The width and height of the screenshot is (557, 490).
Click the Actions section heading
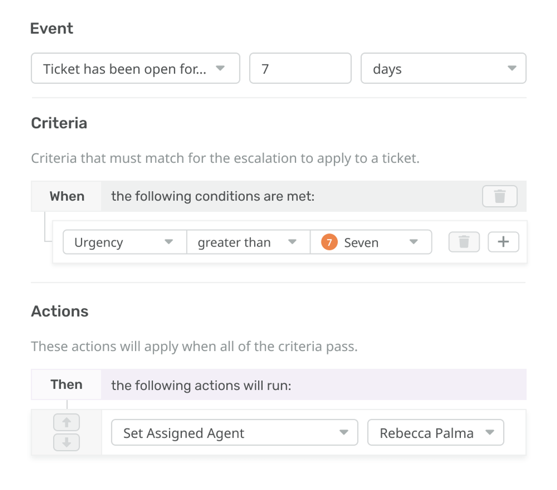pos(59,311)
